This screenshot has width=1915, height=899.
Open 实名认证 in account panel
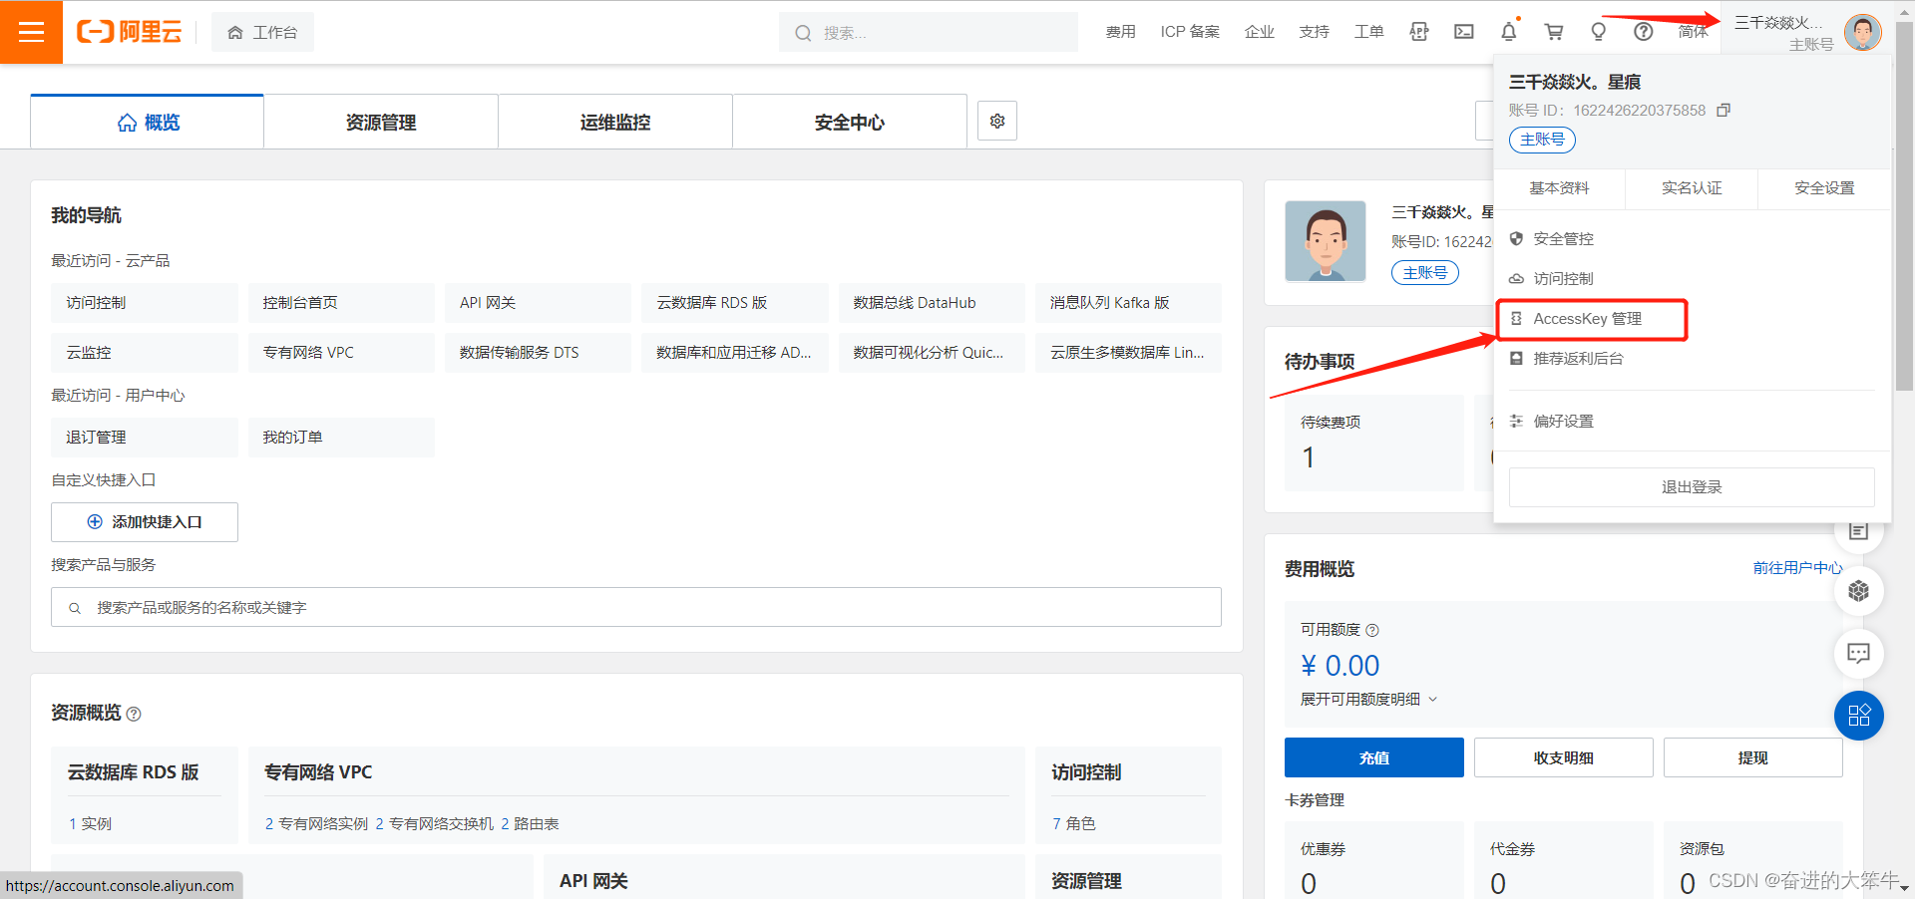tap(1692, 188)
